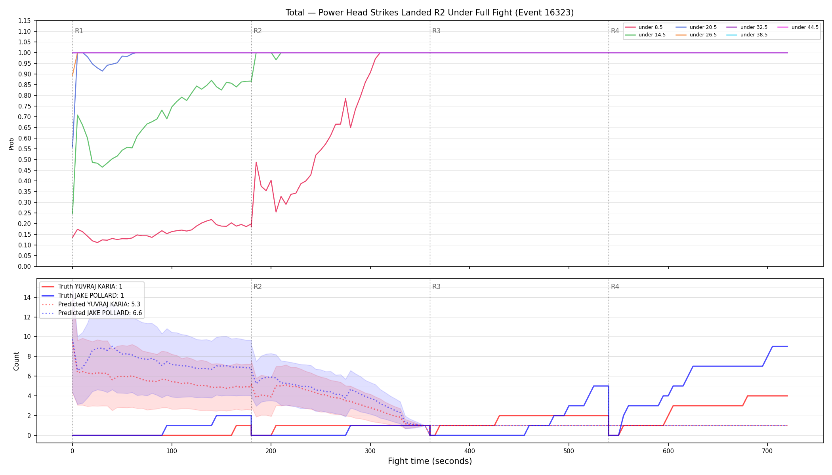The width and height of the screenshot is (832, 475).
Task: Click the 2 tick on Count axis
Action: click(29, 416)
